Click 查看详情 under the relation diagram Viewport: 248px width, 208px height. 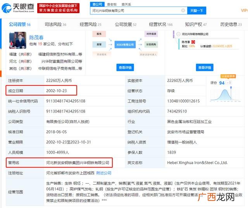pos(125,68)
